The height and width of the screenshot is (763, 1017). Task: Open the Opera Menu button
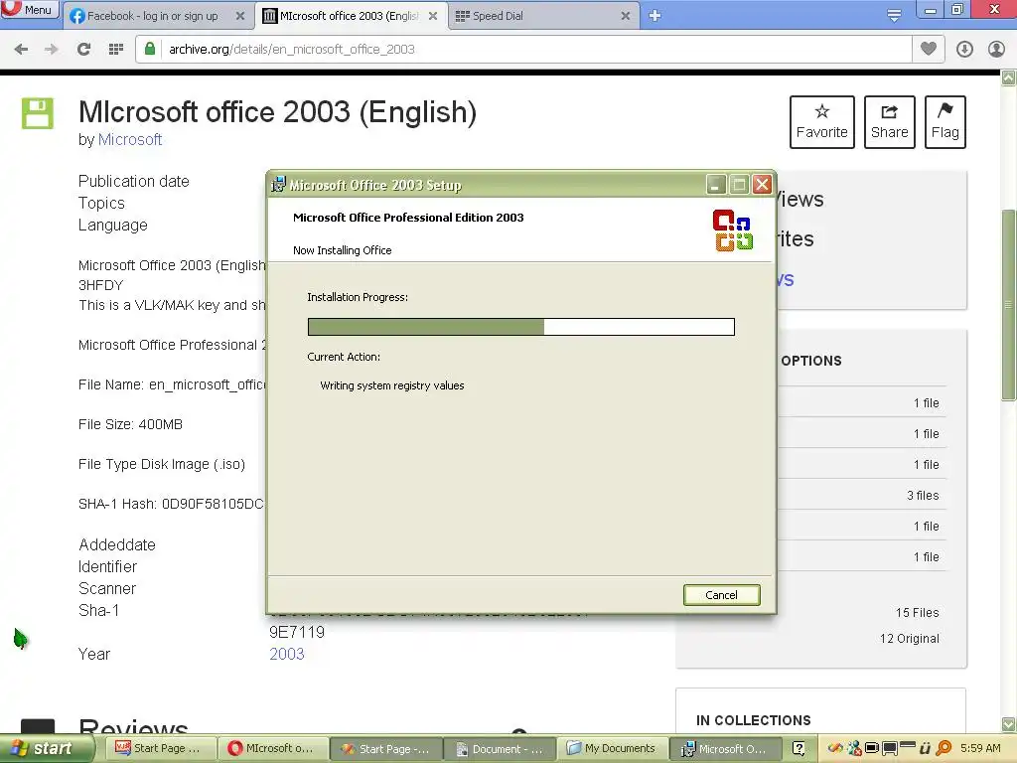coord(29,10)
